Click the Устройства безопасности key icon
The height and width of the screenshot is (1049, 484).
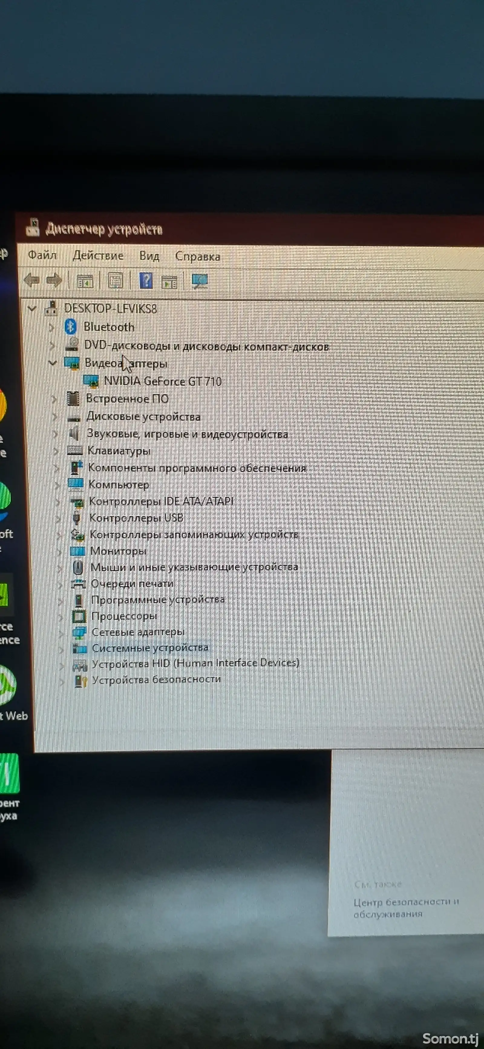80,681
